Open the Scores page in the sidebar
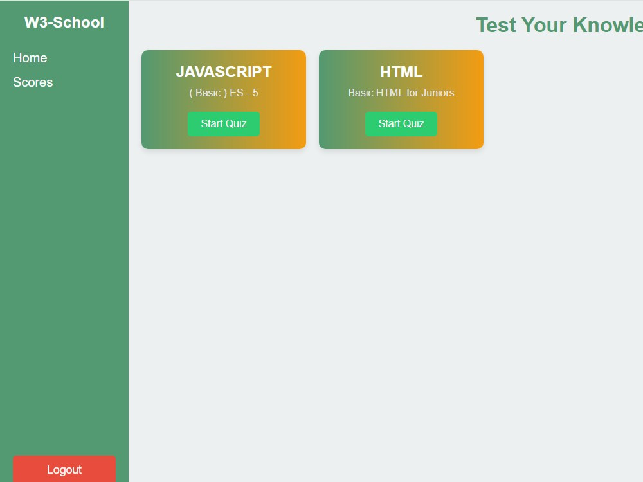This screenshot has height=482, width=643. tap(33, 82)
